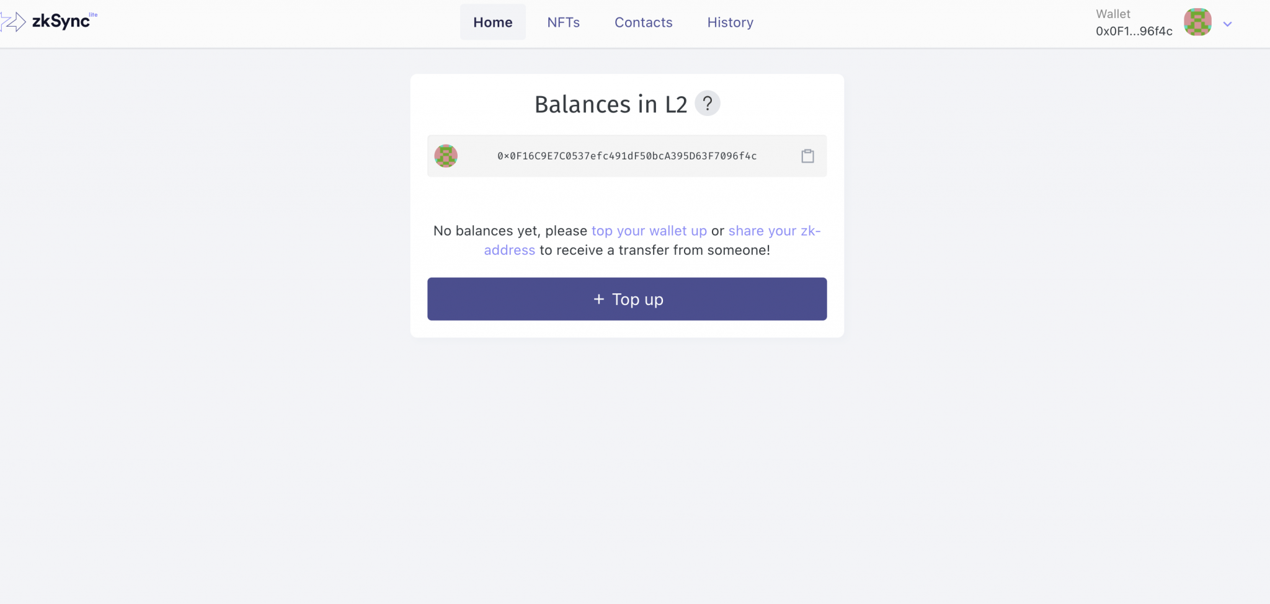Open the wallet 0x0F1...96f4c menu
This screenshot has width=1270, height=604.
[1134, 31]
